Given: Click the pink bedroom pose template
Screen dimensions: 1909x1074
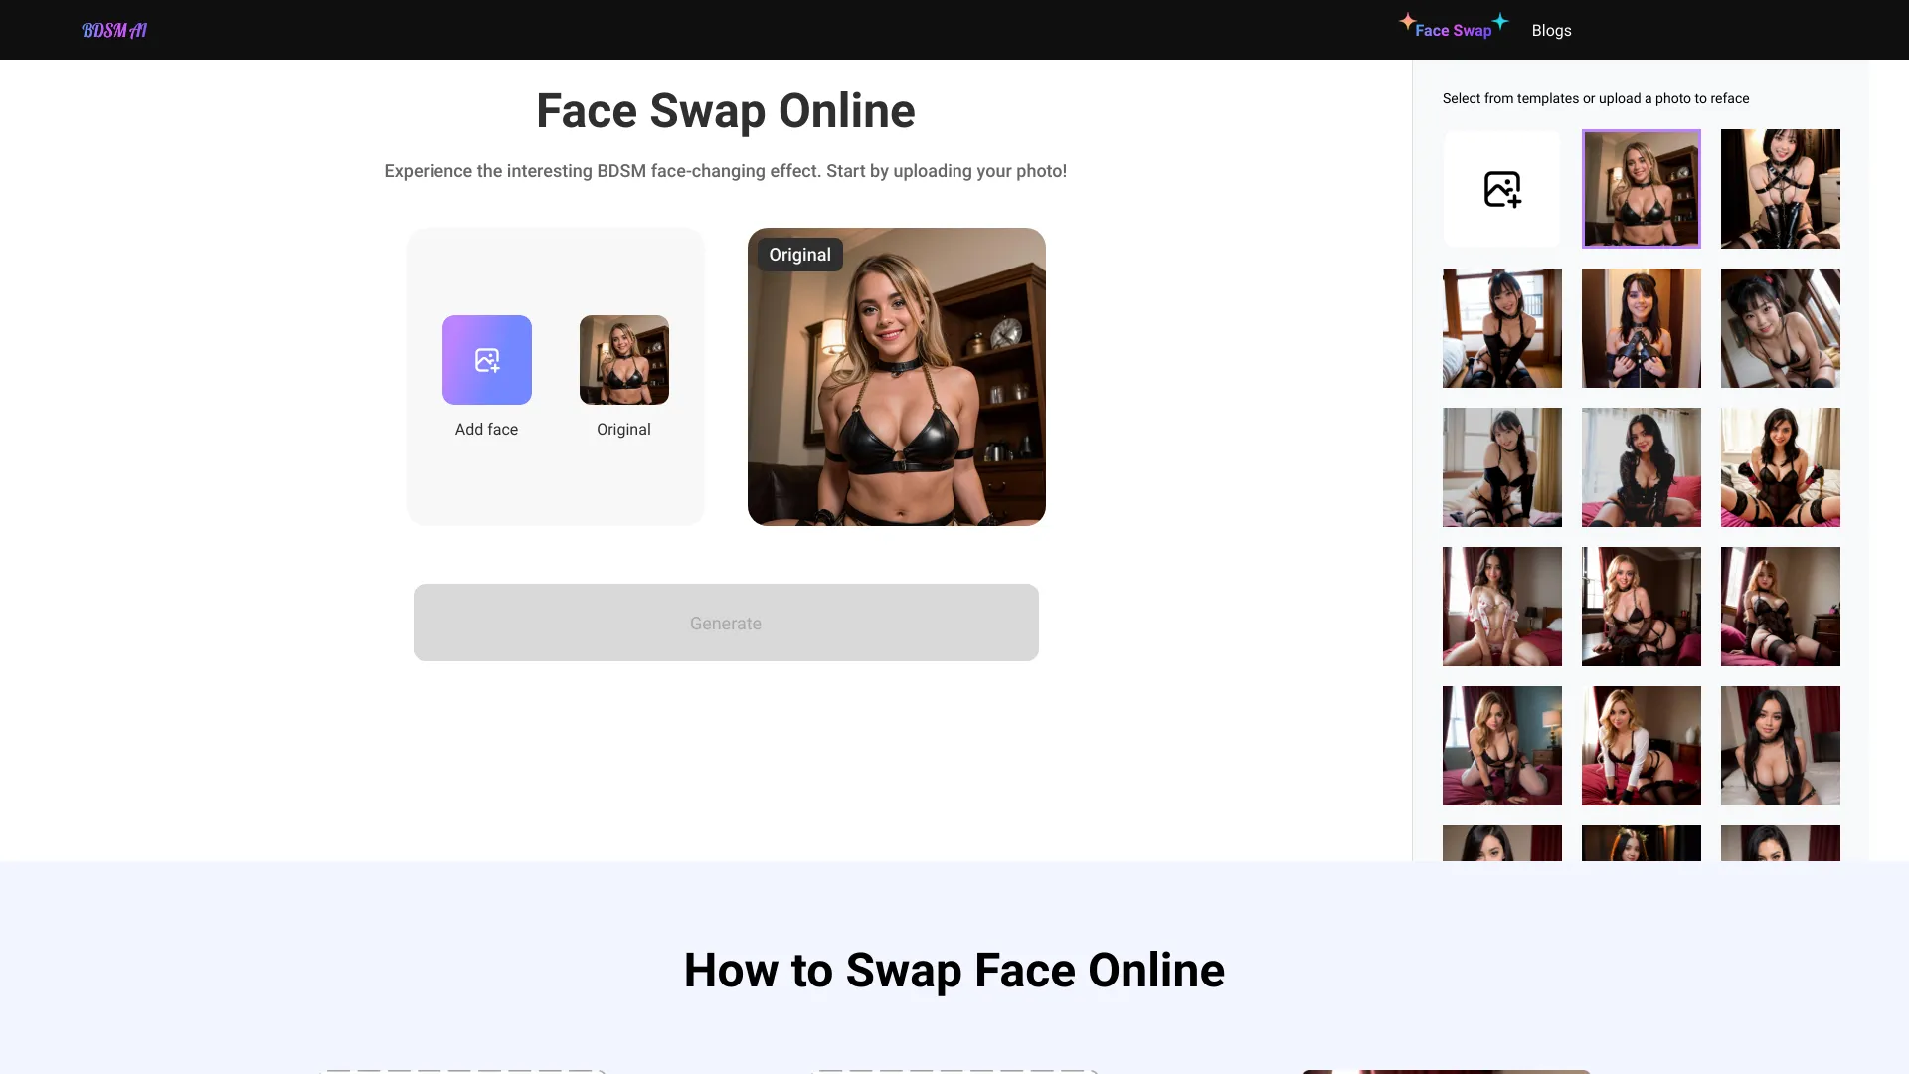Looking at the screenshot, I should coord(1501,606).
